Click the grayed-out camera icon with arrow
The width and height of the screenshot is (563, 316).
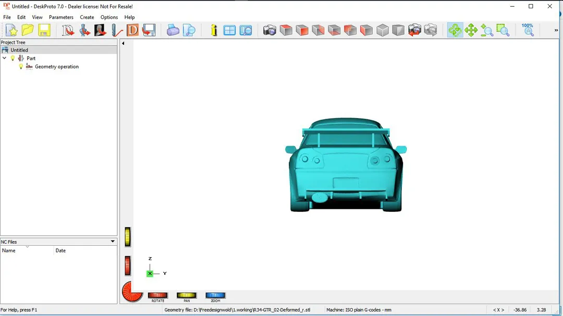point(431,30)
